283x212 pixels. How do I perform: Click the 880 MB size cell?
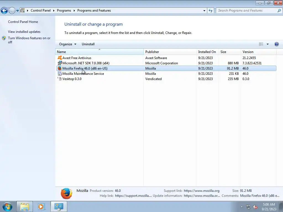click(x=233, y=63)
